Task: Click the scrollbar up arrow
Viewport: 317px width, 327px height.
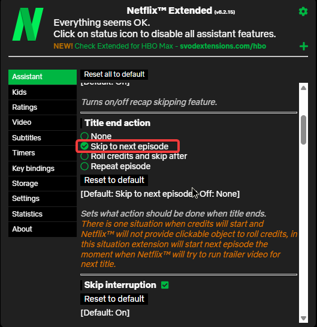Action: click(303, 88)
